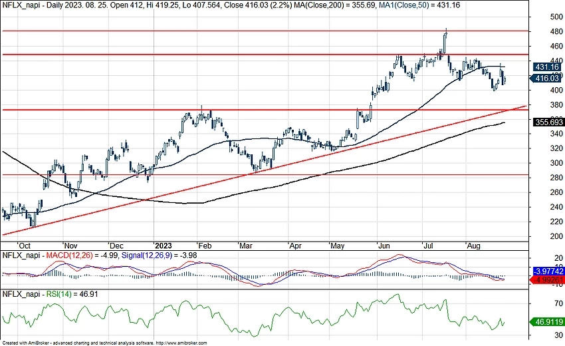Click the 20 level label in MACD pane
This screenshot has width=565, height=346.
[559, 258]
